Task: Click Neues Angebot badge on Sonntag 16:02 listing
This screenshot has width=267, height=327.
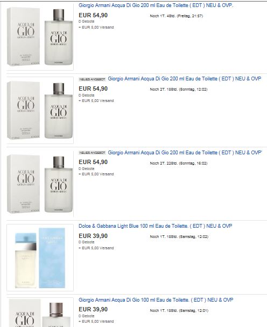Action: coord(92,153)
